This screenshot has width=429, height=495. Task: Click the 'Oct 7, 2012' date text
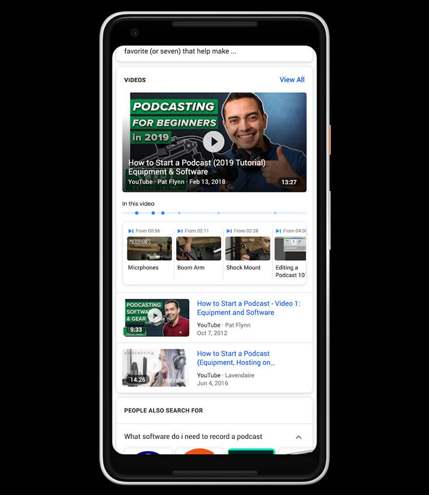212,333
